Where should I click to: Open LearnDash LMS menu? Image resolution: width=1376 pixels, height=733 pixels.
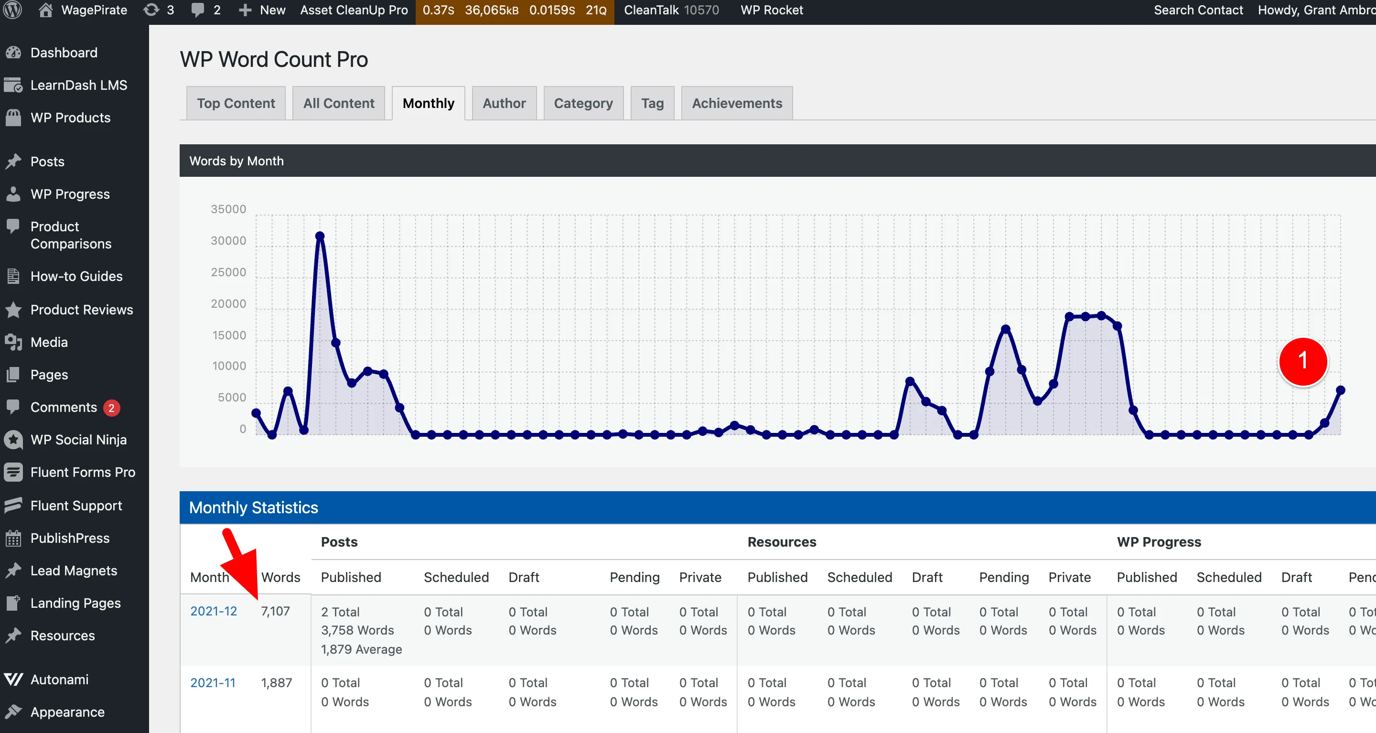pos(78,85)
